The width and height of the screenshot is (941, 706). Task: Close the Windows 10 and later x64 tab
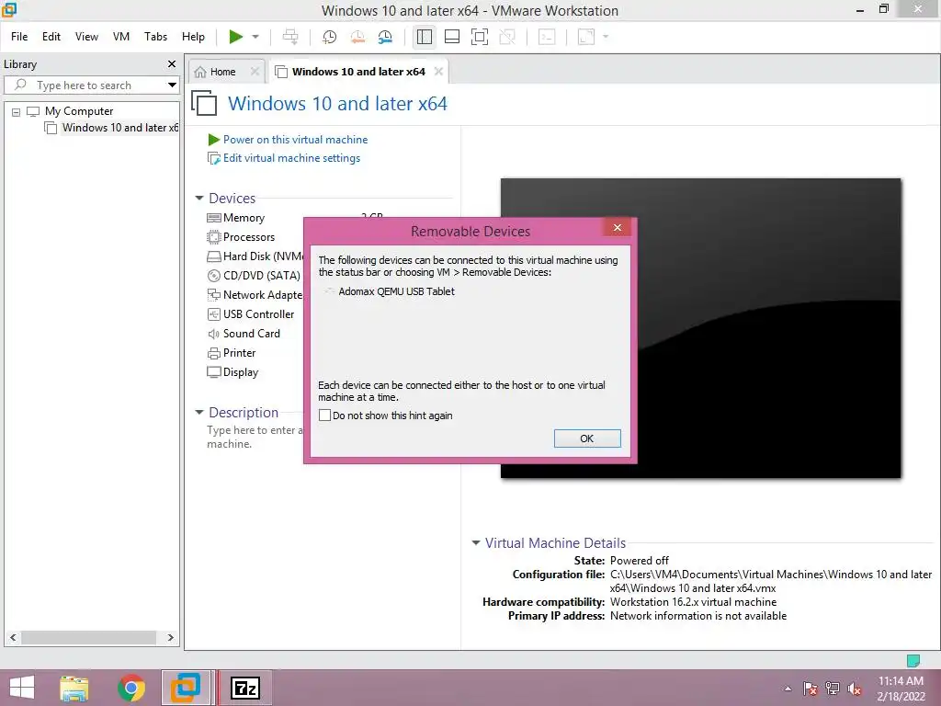click(x=438, y=72)
